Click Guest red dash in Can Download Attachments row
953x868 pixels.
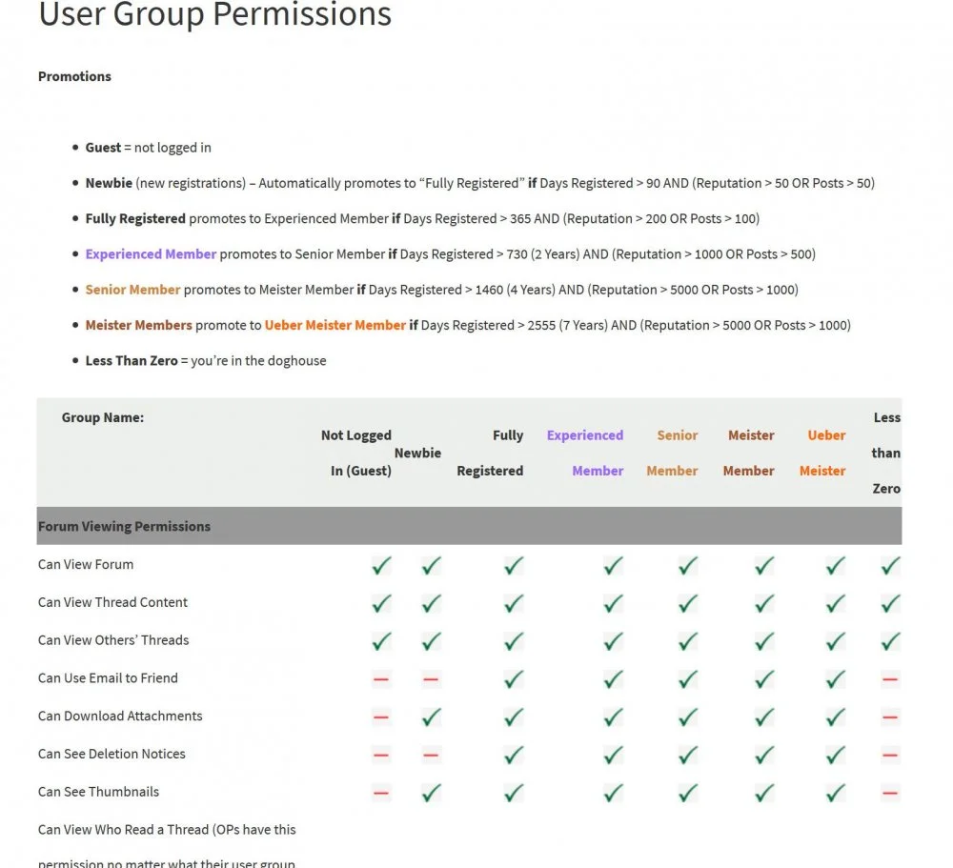click(381, 717)
